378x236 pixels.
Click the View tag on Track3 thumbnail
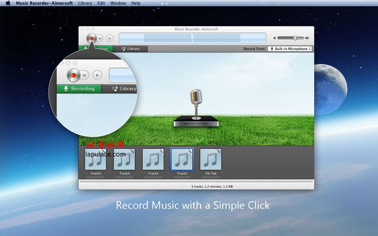click(x=161, y=151)
